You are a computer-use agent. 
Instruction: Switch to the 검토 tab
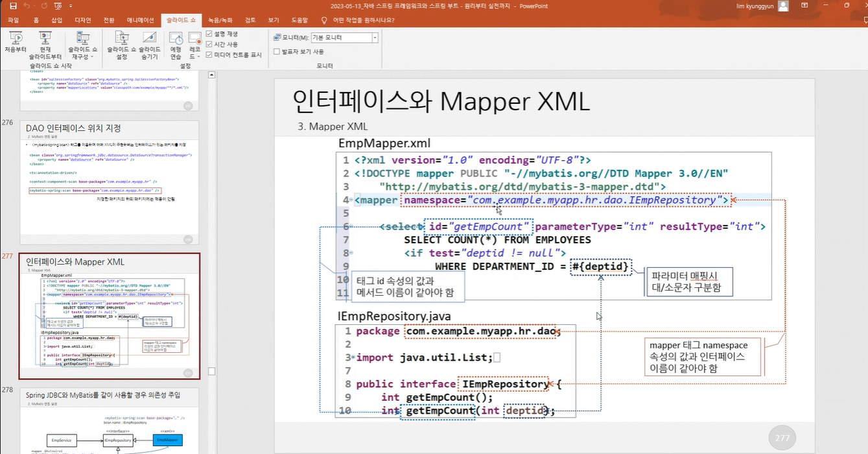click(x=251, y=20)
